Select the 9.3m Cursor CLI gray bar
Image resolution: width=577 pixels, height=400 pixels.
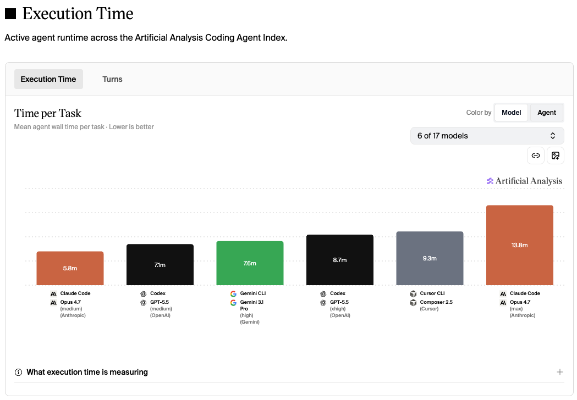pos(430,258)
